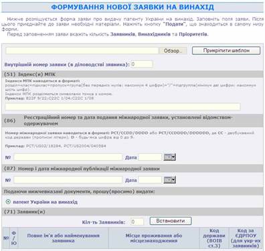265x251 pixels.
Task: Focus the Дата field for section 87
Action: [x=150, y=180]
